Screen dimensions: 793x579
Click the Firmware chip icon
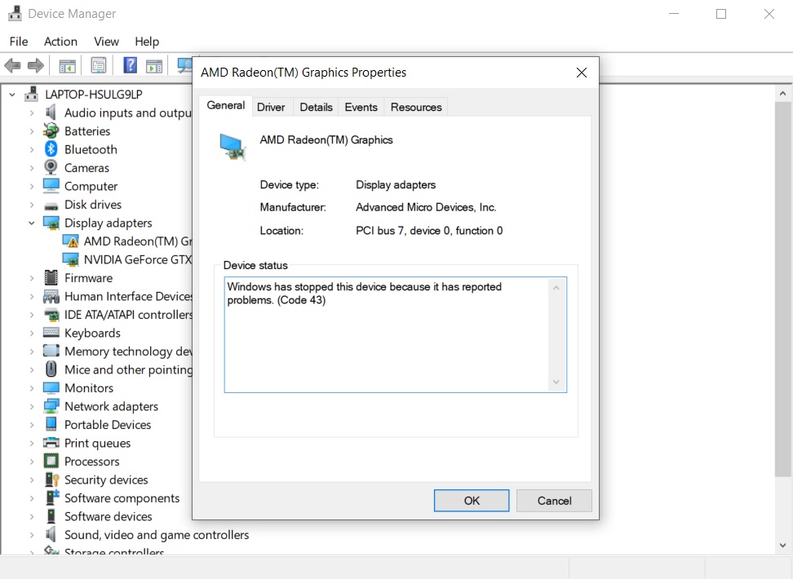pos(51,277)
